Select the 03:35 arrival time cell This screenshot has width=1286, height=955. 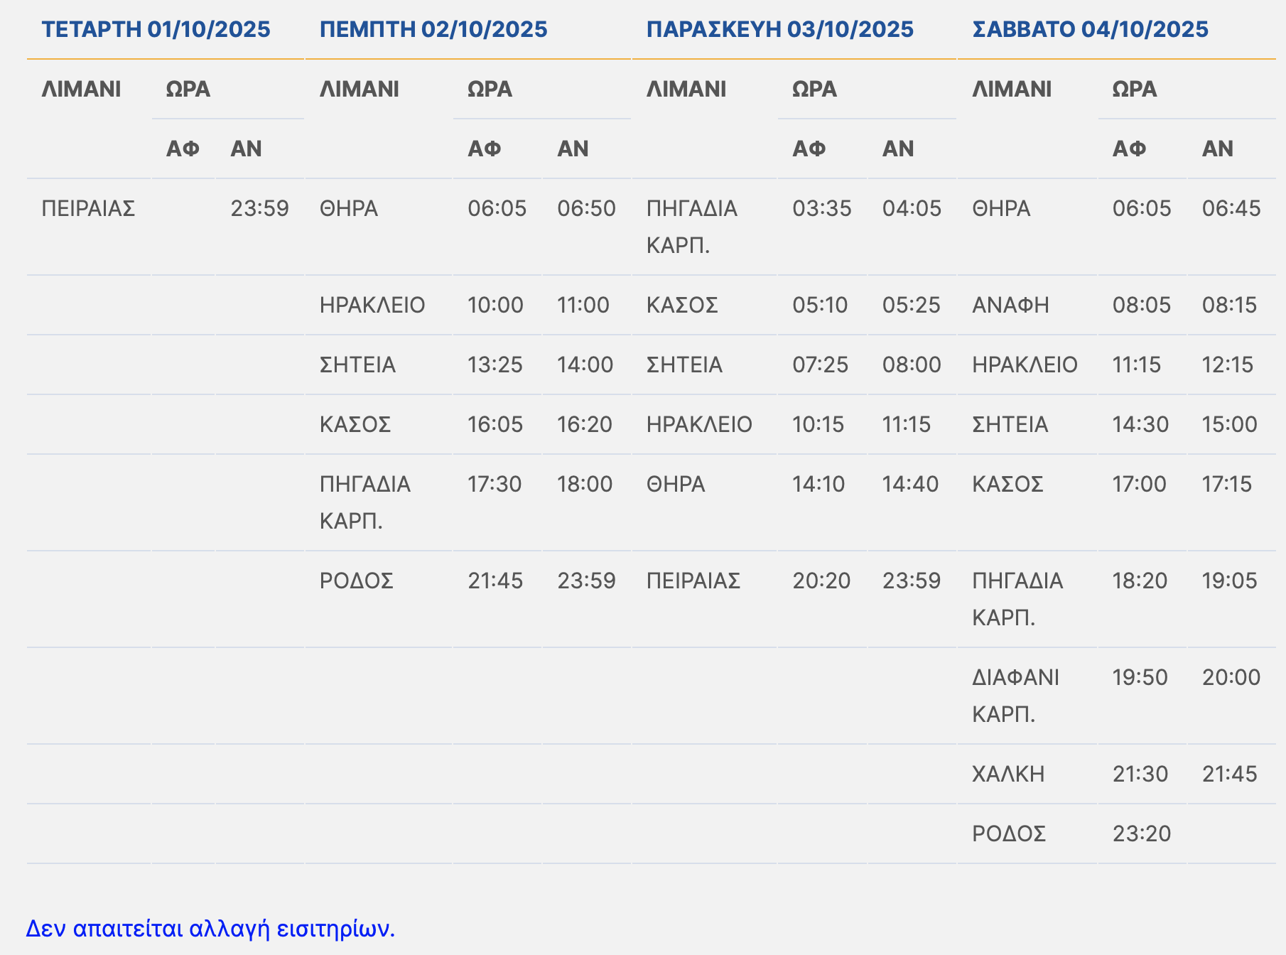tap(821, 208)
